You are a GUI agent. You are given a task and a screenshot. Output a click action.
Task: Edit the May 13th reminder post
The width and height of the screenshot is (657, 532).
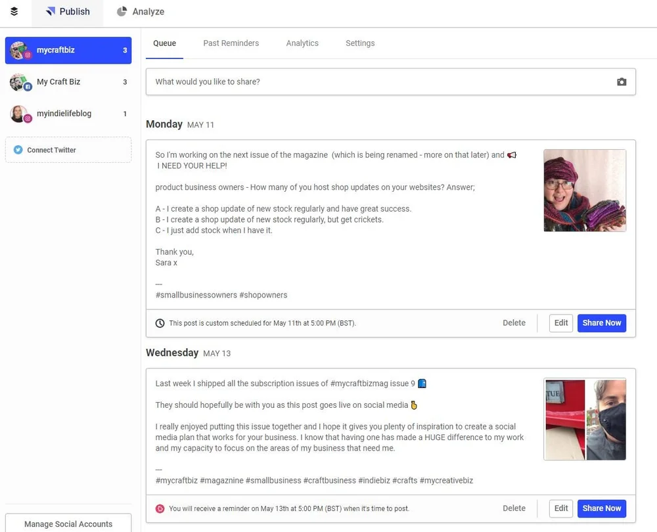point(561,508)
